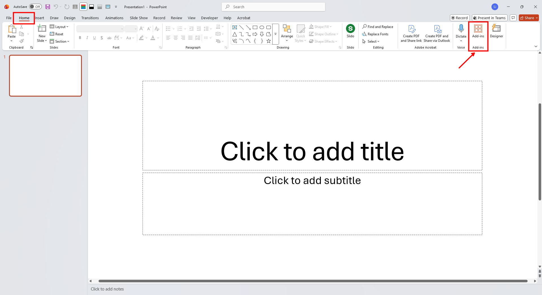Toggle italic formatting
Screen dimensions: 542x295
[87, 38]
